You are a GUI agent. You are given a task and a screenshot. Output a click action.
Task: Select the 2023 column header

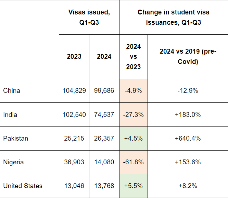pyautogui.click(x=74, y=57)
